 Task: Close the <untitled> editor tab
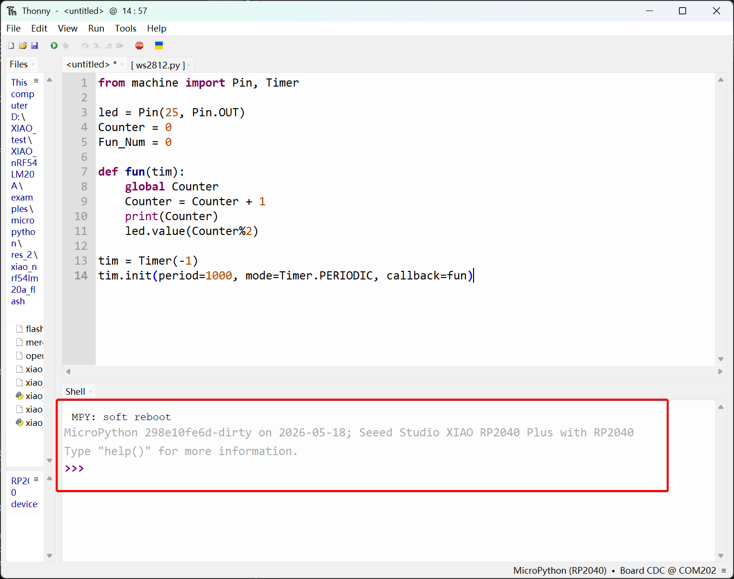tap(123, 65)
